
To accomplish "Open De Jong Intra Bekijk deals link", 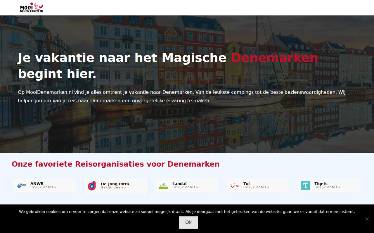I will [x=114, y=188].
